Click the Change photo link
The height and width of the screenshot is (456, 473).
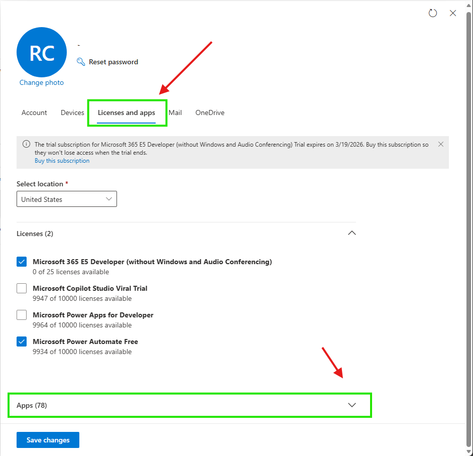[42, 82]
